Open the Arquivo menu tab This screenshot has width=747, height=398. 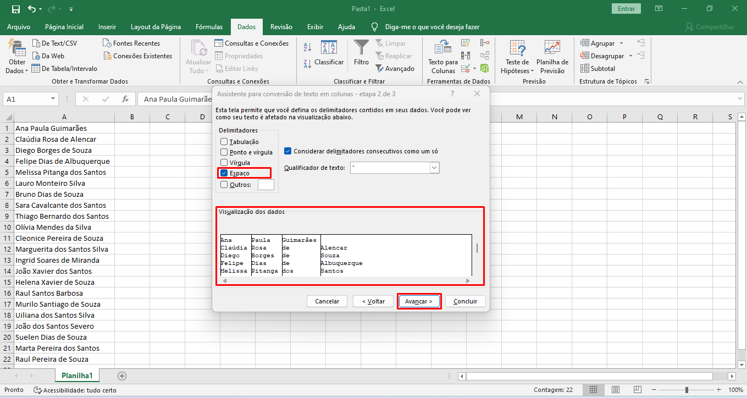tap(19, 27)
